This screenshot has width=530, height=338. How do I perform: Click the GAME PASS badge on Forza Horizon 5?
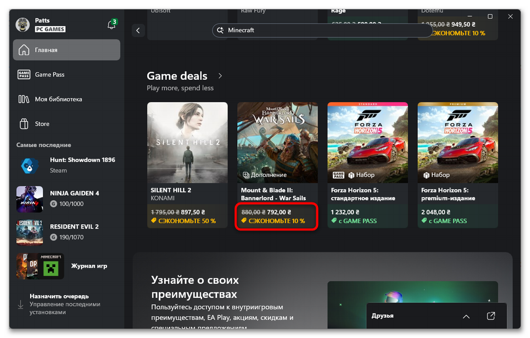click(x=337, y=175)
